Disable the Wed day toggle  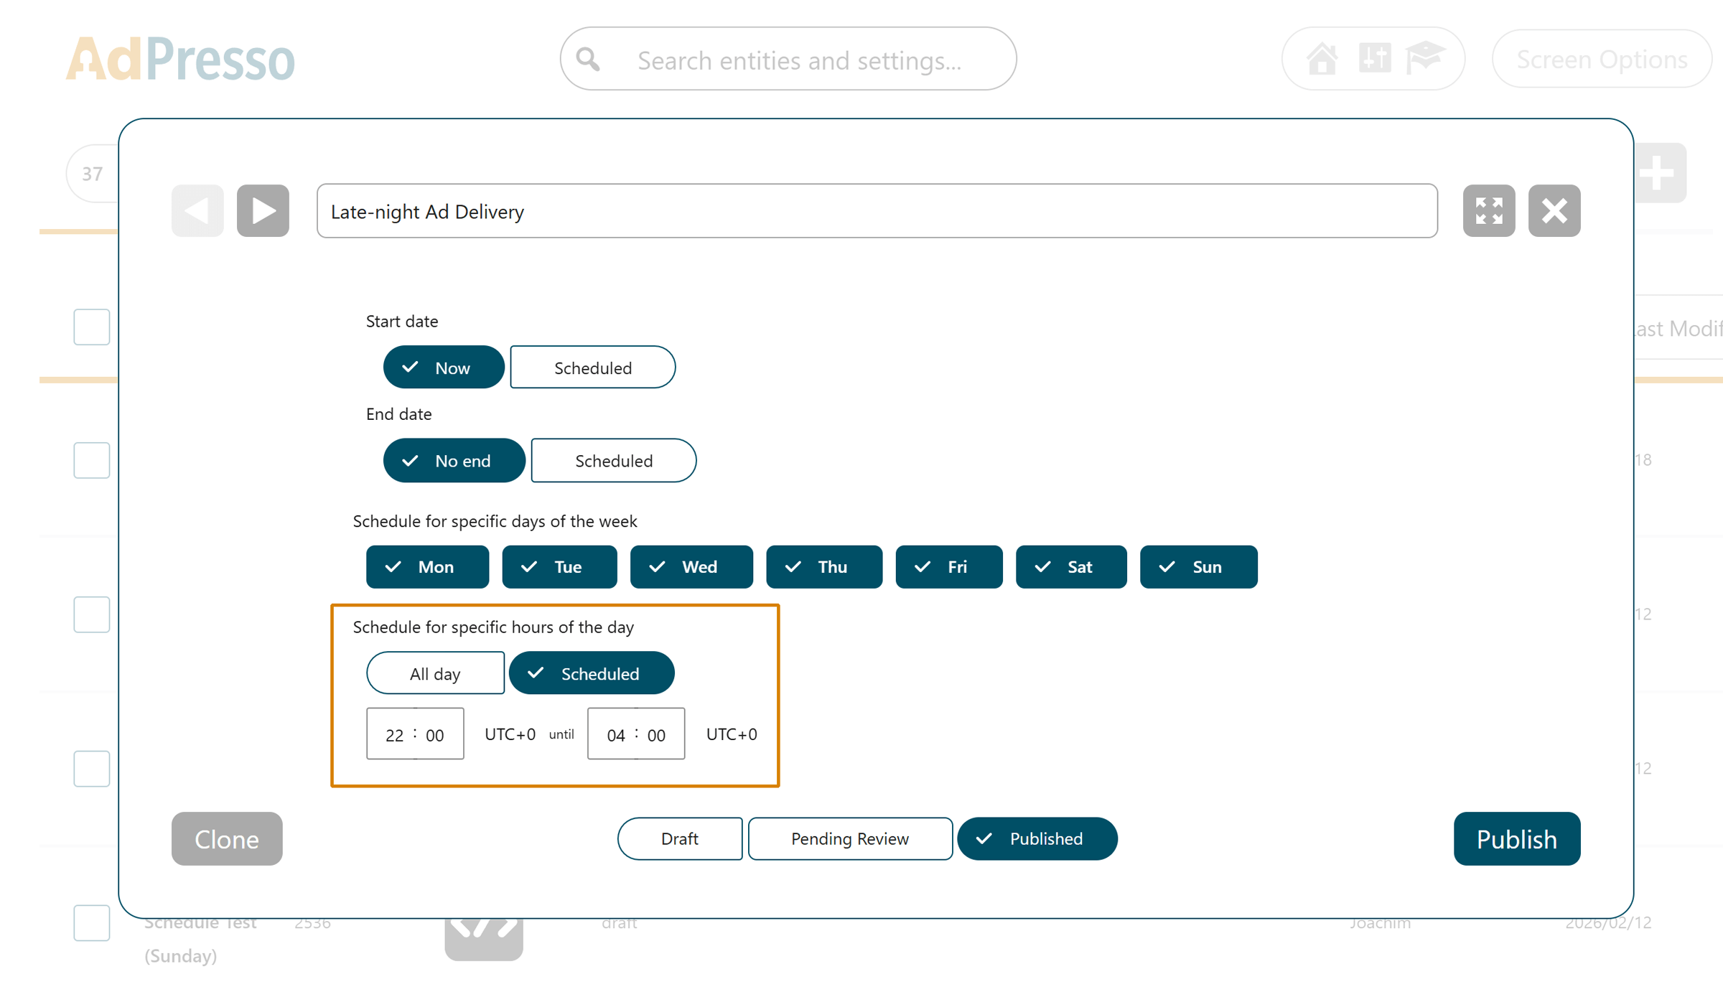pos(691,566)
